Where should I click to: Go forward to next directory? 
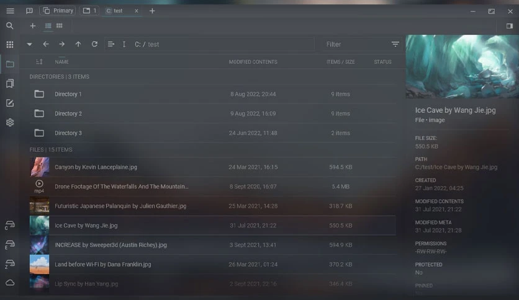(x=62, y=44)
